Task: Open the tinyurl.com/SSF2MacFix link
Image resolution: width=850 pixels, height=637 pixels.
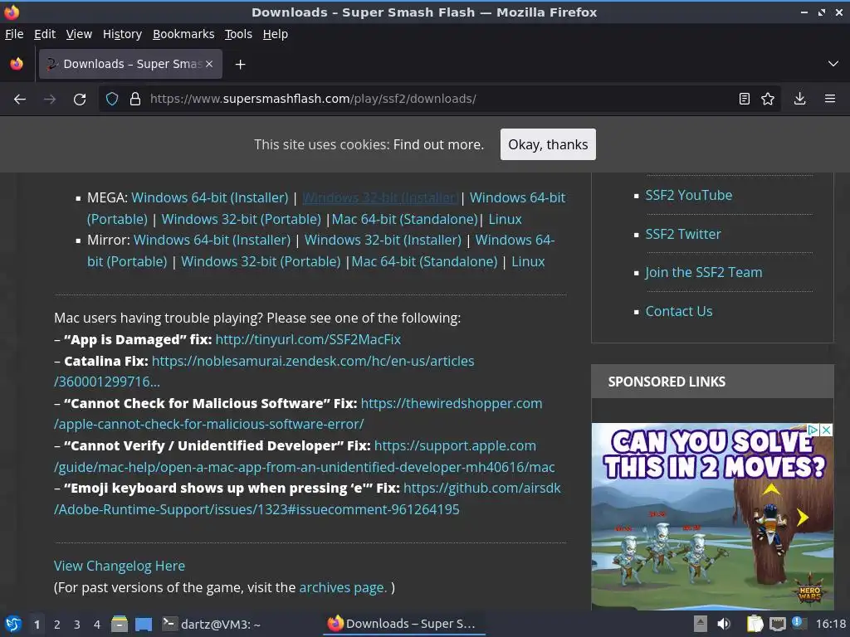Action: click(x=308, y=339)
